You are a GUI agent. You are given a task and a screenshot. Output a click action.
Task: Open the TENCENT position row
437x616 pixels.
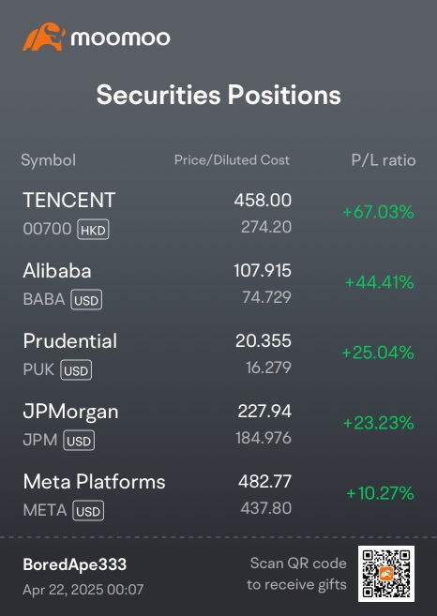tap(218, 214)
